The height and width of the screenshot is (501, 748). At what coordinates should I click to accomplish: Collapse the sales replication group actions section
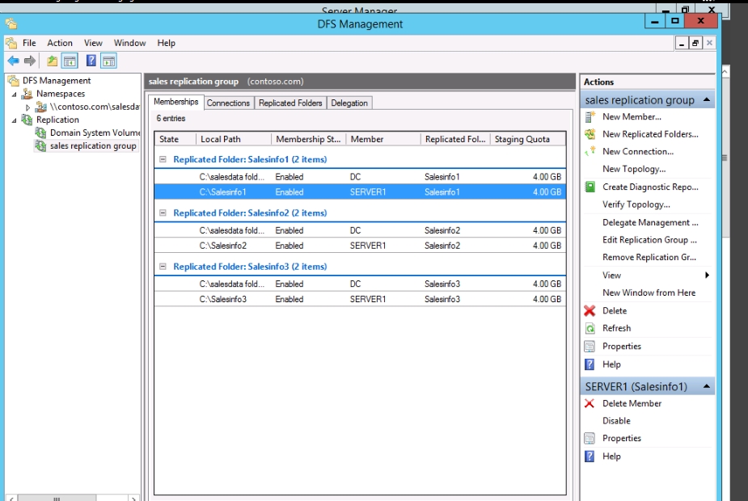708,100
